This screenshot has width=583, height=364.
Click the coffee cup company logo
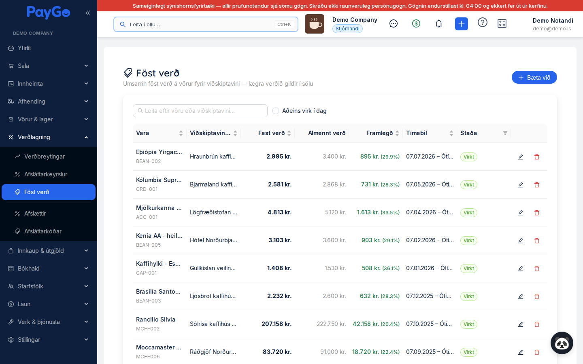(315, 24)
